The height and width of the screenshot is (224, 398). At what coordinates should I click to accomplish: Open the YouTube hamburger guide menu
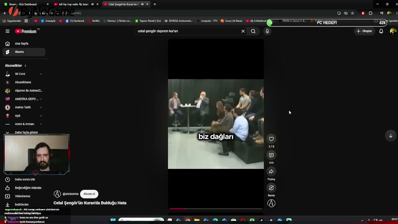[7, 31]
